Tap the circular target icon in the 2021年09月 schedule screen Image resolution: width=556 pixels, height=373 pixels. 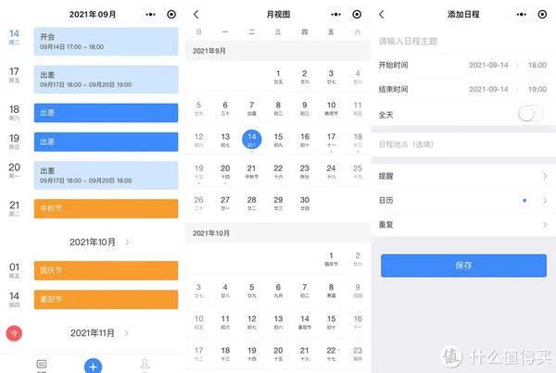[x=171, y=14]
